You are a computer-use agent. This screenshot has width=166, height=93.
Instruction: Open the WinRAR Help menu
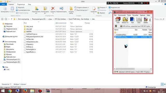148,15
